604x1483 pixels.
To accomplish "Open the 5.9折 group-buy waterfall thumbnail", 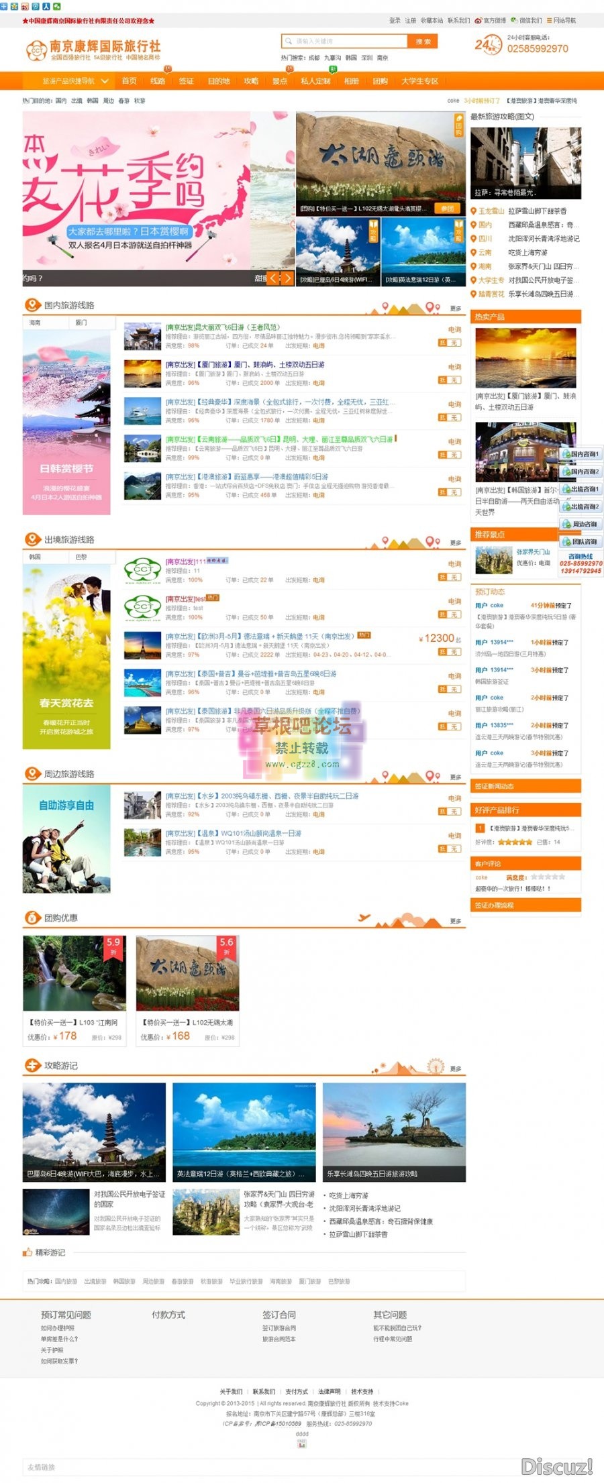I will tap(74, 973).
